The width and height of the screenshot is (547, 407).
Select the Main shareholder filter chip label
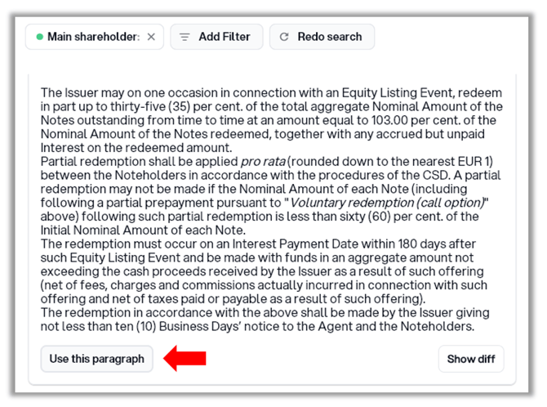(93, 37)
